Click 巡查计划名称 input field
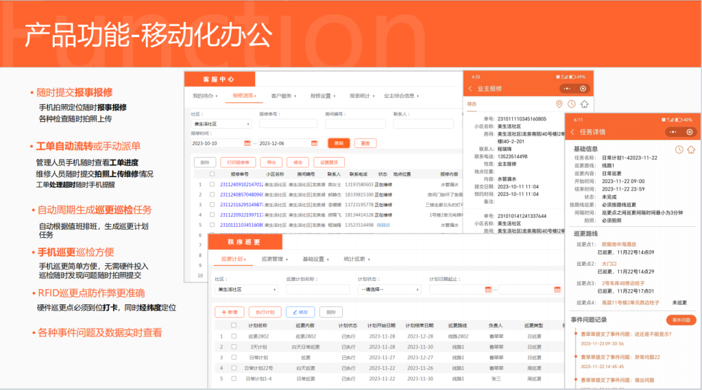The height and width of the screenshot is (390, 702). tap(318, 290)
